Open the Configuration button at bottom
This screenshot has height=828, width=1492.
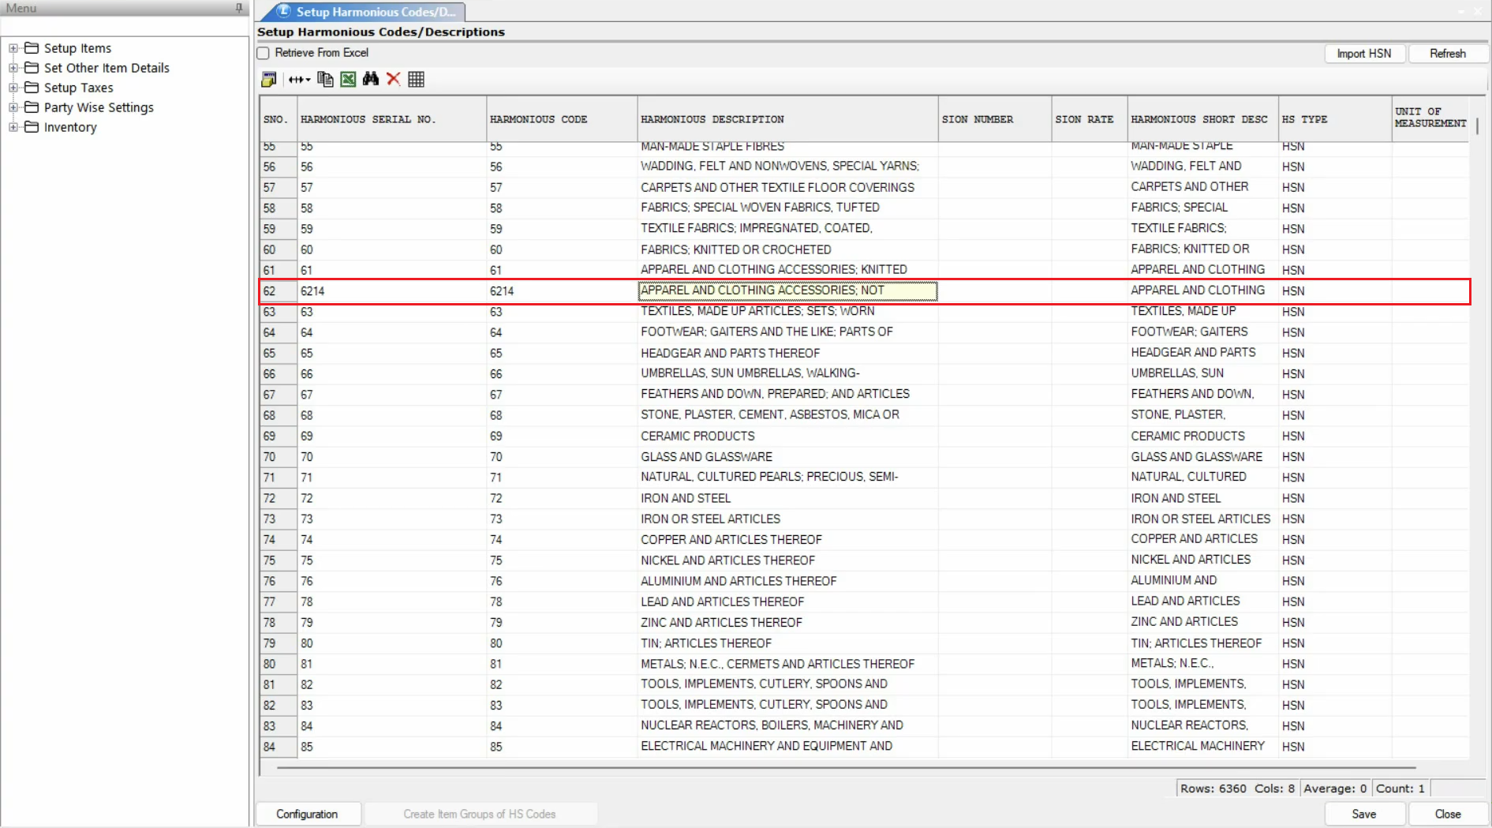[307, 814]
